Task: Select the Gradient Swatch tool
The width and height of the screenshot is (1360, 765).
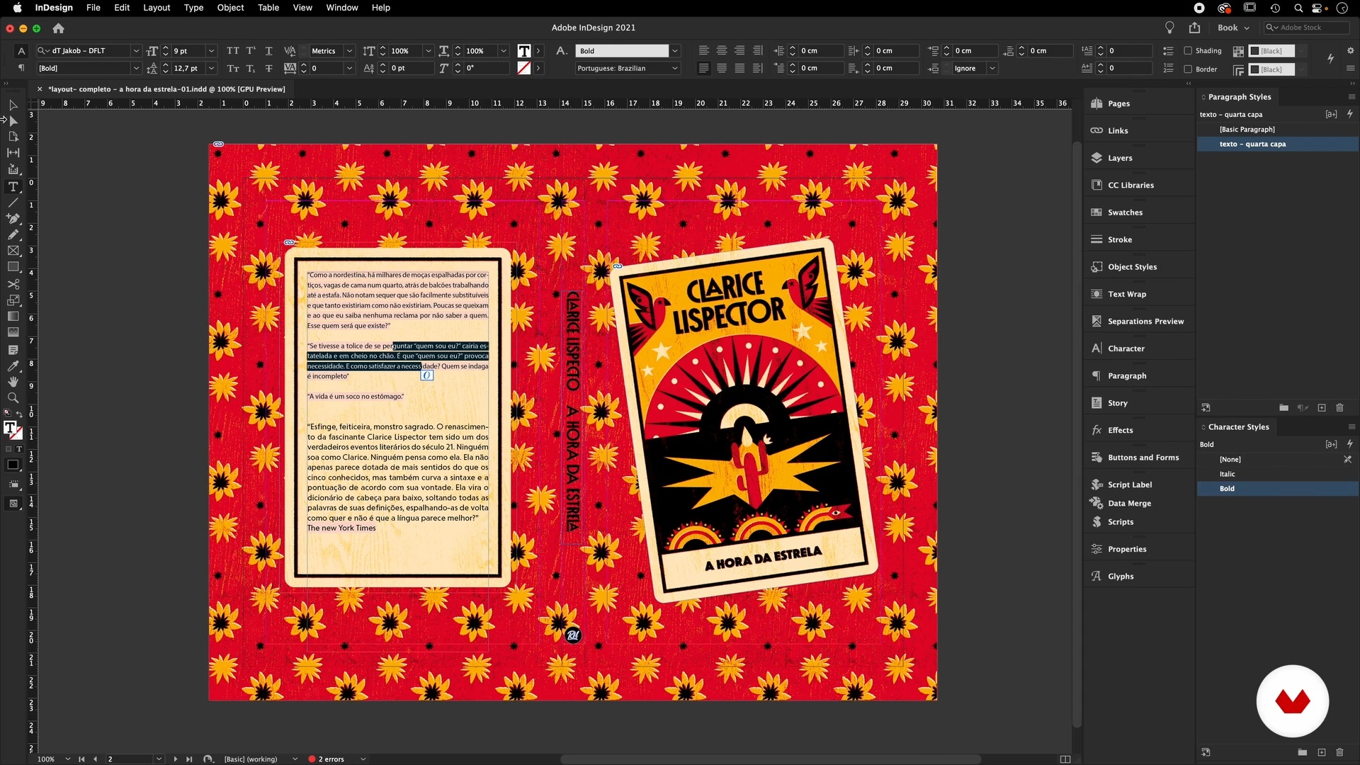Action: point(13,317)
